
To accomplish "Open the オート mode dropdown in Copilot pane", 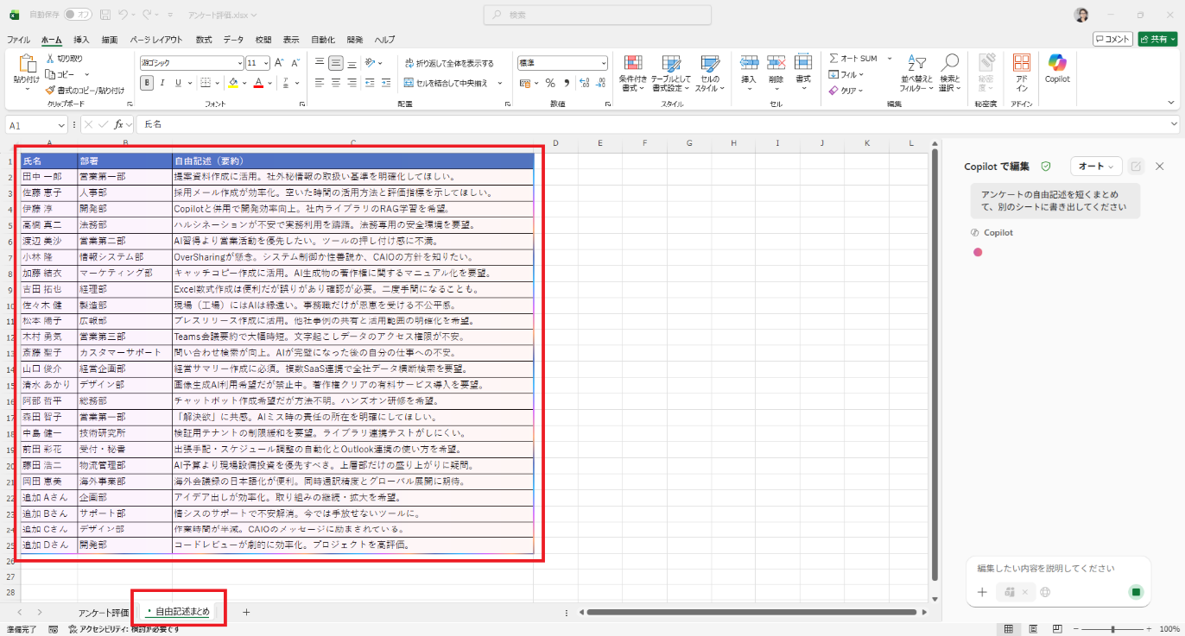I will tap(1095, 166).
